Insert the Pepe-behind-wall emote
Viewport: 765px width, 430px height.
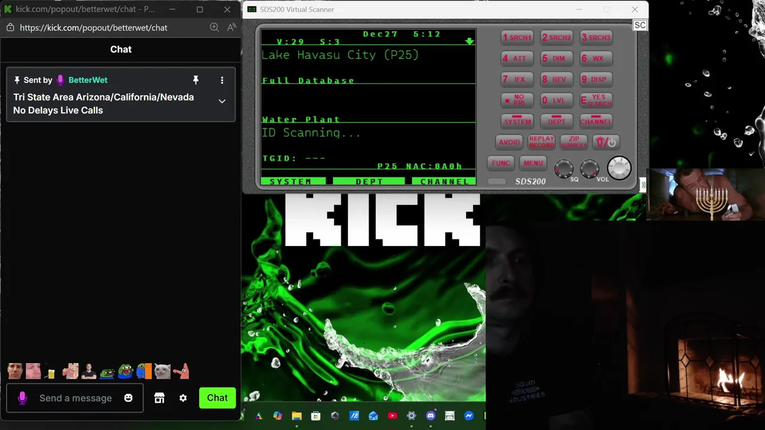point(144,371)
